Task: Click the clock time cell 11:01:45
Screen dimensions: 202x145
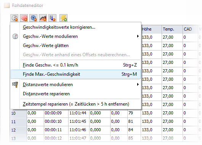Action: coord(79,122)
